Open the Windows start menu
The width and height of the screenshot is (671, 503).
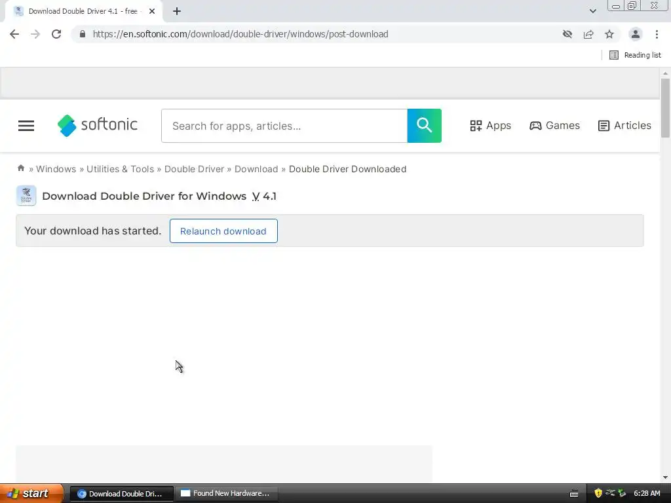(31, 493)
